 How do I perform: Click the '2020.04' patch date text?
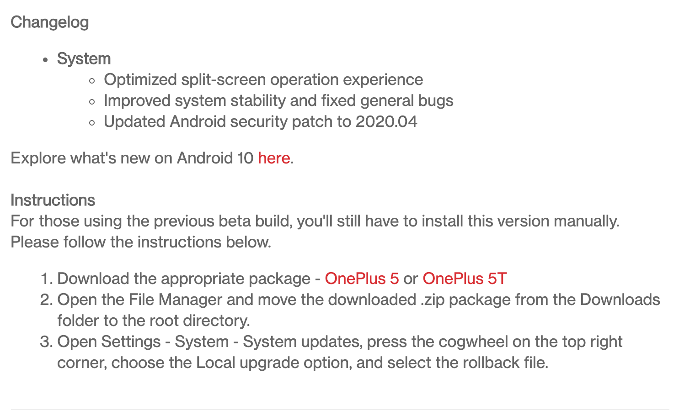pos(386,121)
